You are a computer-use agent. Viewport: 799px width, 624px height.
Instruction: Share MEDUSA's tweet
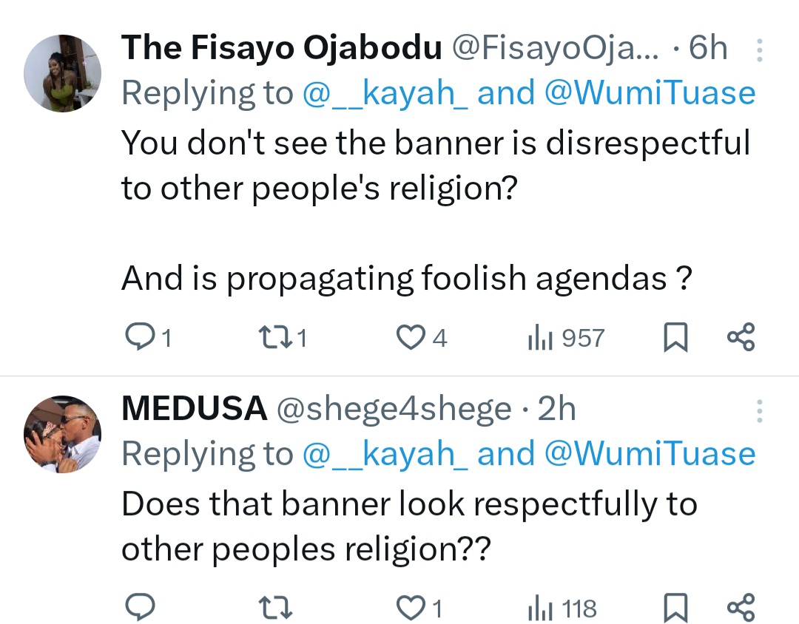[x=741, y=608]
